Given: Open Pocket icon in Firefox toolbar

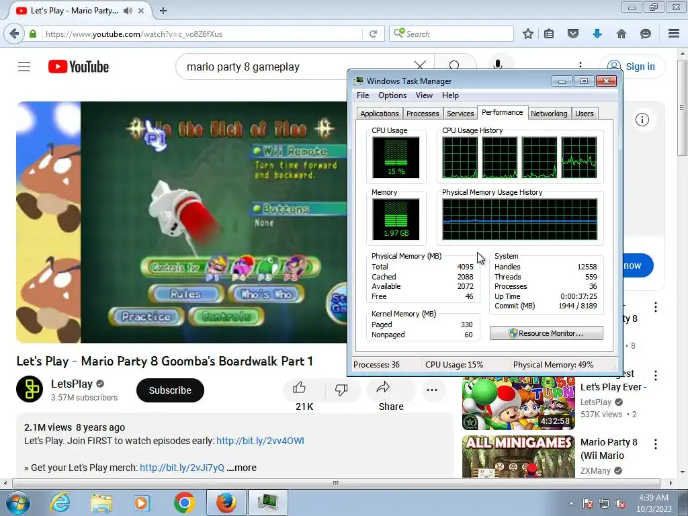Looking at the screenshot, I should tap(573, 34).
